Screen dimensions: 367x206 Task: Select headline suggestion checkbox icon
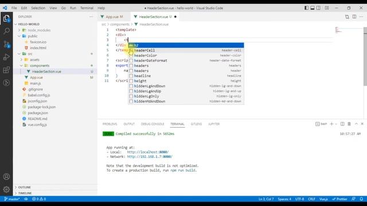[x=131, y=76]
